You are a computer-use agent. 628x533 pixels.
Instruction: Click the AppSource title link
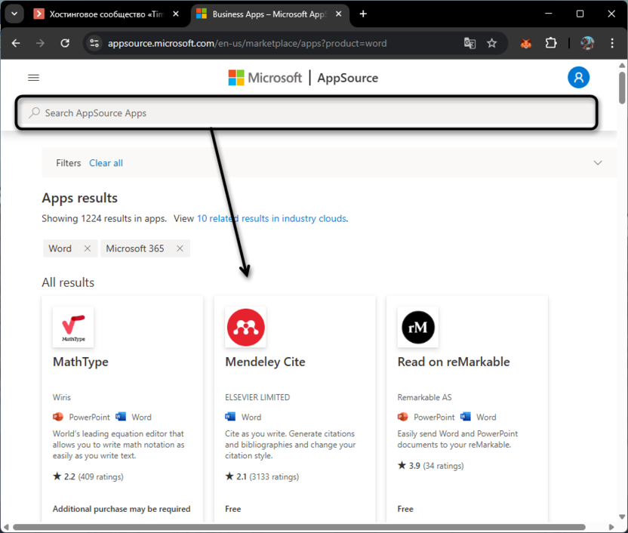[x=348, y=78]
